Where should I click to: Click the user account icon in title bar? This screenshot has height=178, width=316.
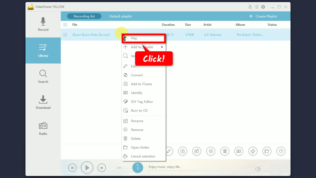click(250, 7)
